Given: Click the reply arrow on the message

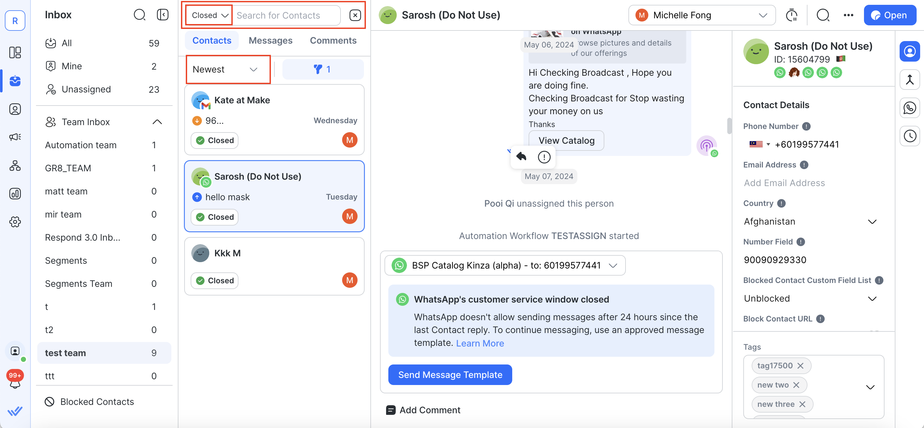Looking at the screenshot, I should click(521, 157).
